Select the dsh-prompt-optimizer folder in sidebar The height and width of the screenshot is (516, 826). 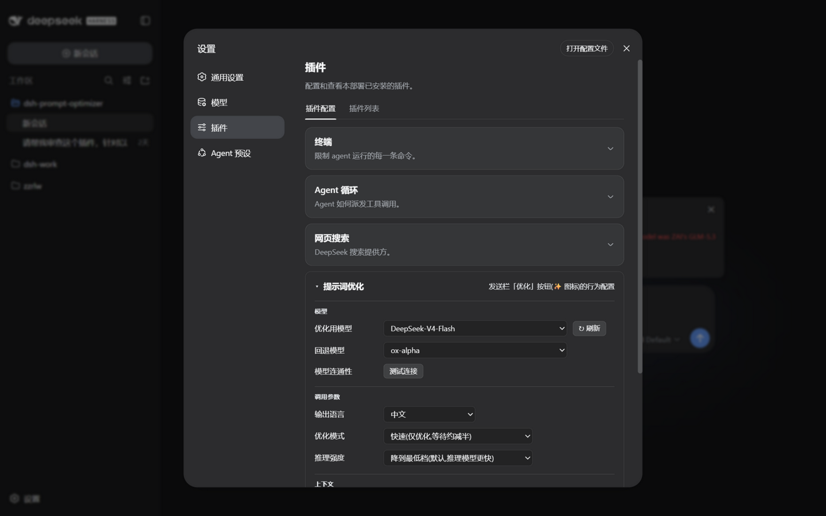tap(80, 104)
